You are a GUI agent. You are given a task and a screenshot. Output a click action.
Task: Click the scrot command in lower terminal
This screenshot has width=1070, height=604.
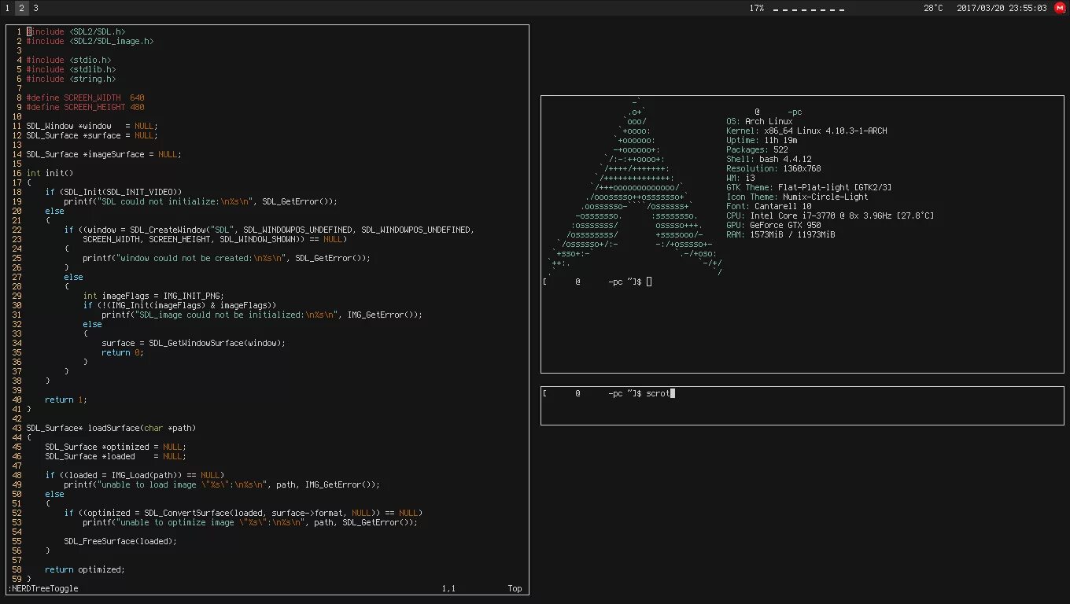pyautogui.click(x=658, y=393)
